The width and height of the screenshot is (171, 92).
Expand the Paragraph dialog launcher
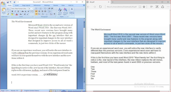(56, 17)
